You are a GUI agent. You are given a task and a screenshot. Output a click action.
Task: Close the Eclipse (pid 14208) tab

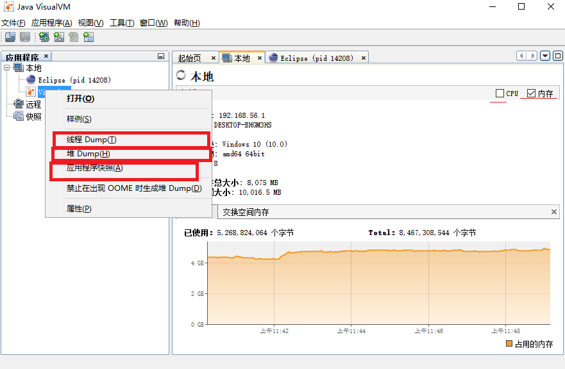click(364, 58)
